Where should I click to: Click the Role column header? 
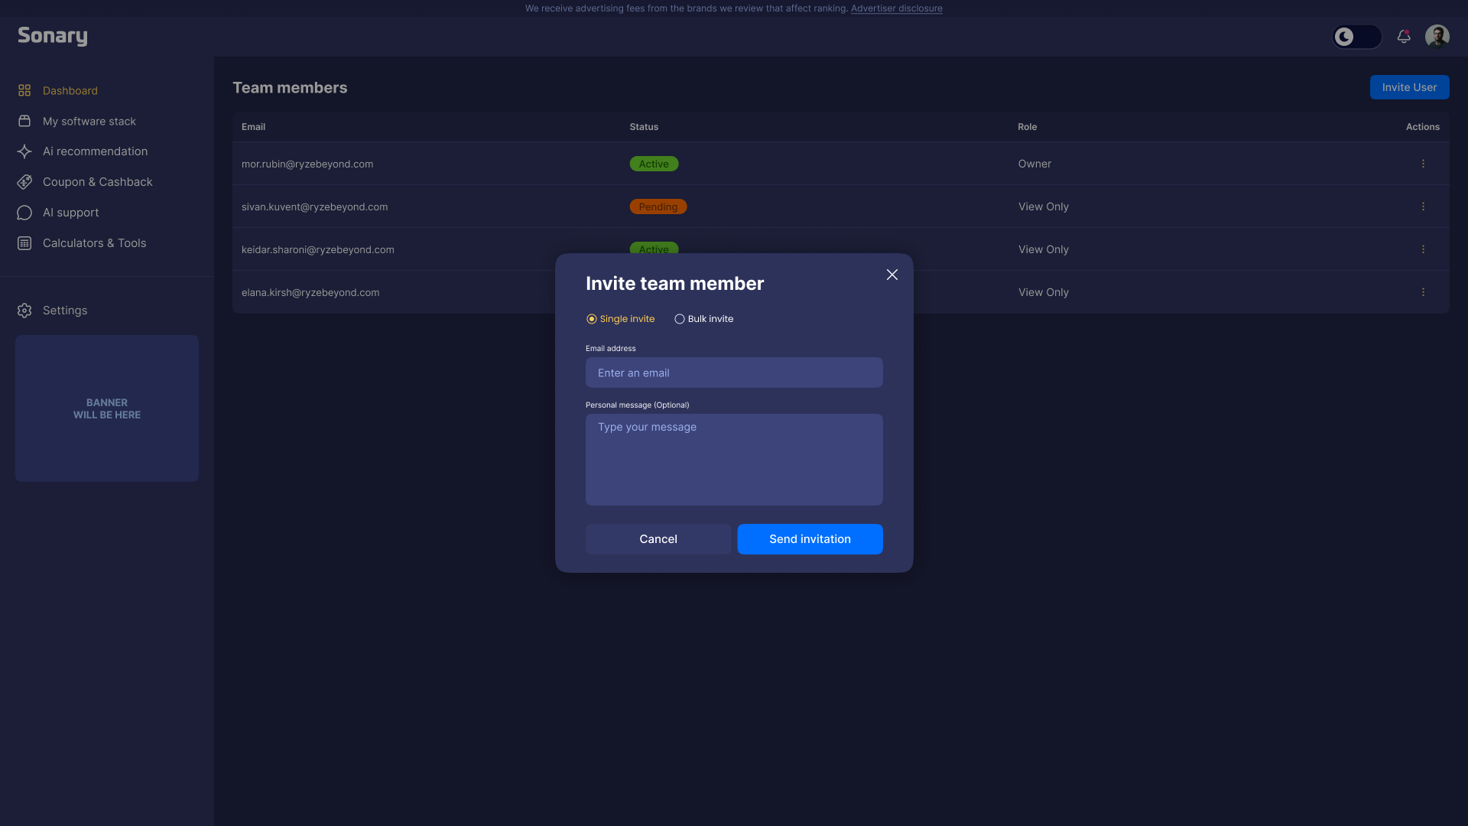tap(1028, 127)
